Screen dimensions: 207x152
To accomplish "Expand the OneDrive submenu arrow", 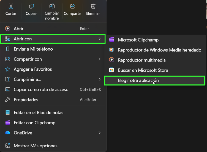I will point(100,133).
